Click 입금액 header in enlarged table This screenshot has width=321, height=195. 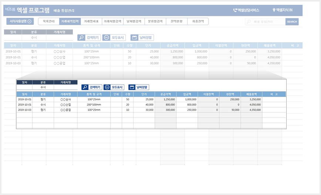(187, 94)
